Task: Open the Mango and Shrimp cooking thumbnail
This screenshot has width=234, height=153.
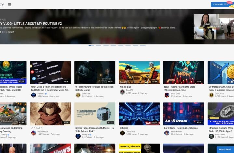Action: pos(13,114)
